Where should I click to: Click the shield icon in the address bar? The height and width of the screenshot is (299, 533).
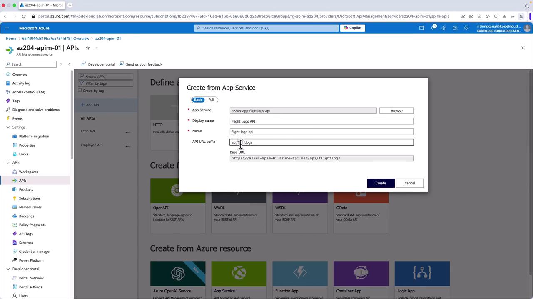(x=479, y=16)
